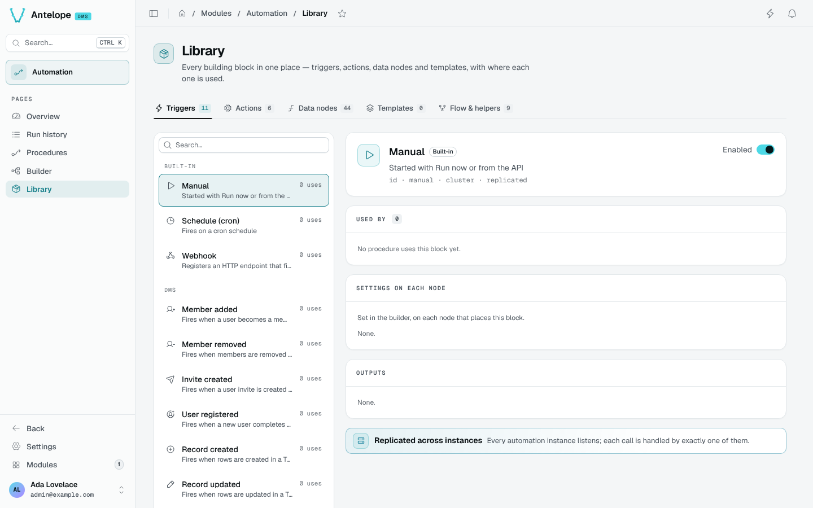Select the Manual trigger row

[244, 190]
